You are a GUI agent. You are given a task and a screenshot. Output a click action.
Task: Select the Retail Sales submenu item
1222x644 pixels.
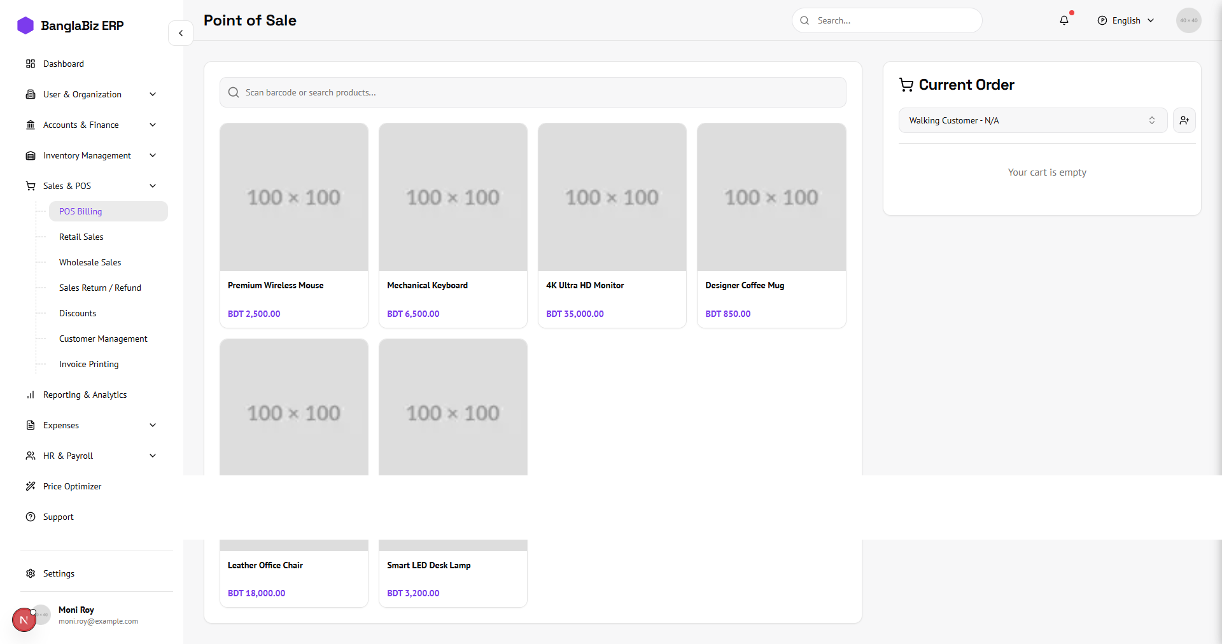pos(81,237)
